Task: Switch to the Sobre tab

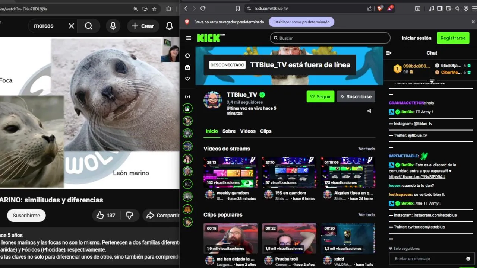Action: coord(229,131)
